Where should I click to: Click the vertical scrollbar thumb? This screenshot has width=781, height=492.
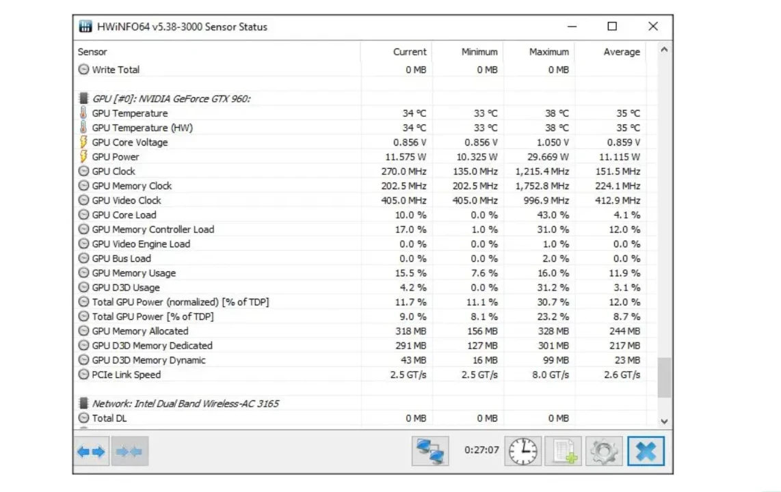click(664, 378)
